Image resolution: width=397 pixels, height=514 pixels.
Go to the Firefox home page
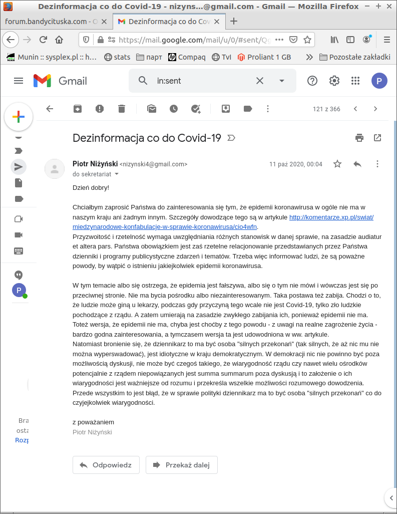59,40
